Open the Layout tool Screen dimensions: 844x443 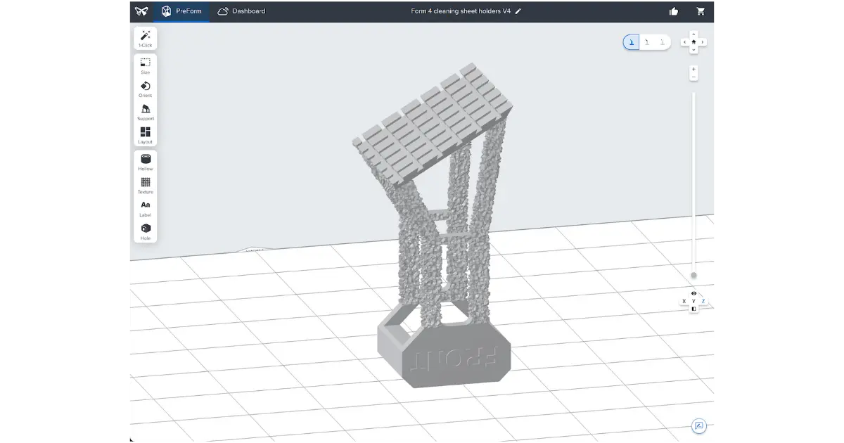[146, 136]
